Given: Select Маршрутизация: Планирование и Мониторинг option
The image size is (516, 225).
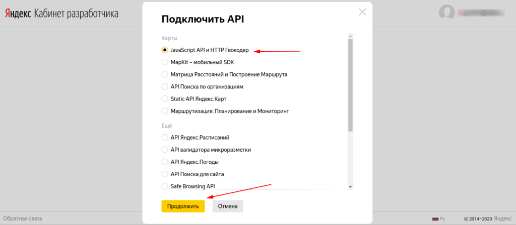Looking at the screenshot, I should click(165, 110).
